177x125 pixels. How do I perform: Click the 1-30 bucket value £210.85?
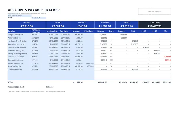(135, 70)
